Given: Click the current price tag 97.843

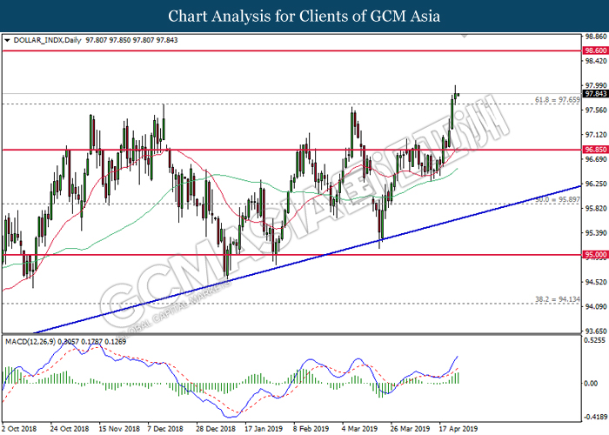Looking at the screenshot, I should (595, 94).
